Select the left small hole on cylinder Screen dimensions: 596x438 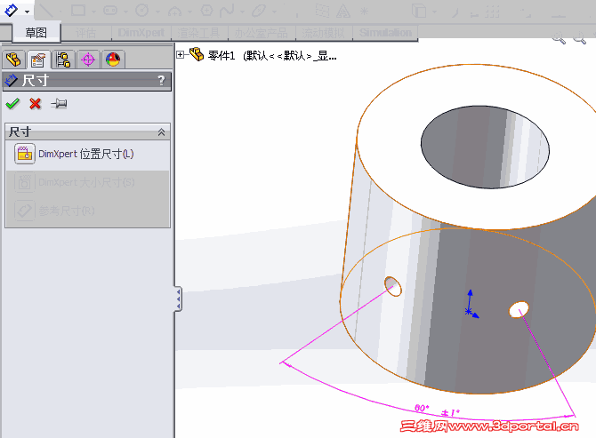pos(393,287)
